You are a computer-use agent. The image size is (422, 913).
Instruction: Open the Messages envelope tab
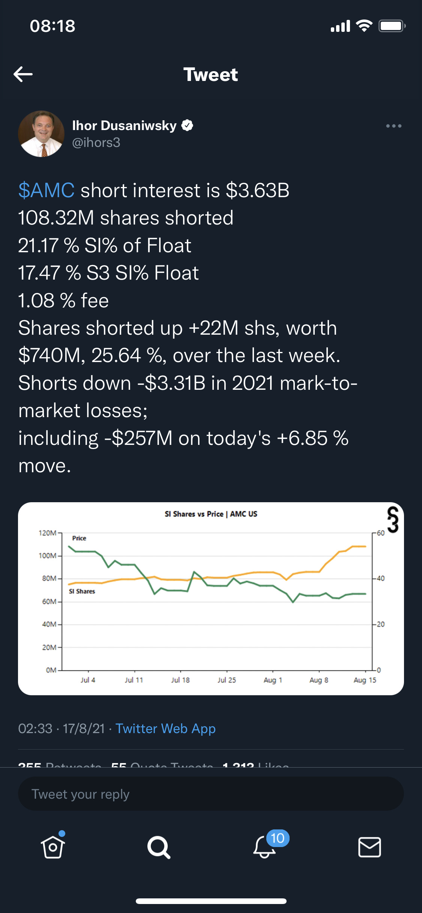pyautogui.click(x=369, y=847)
